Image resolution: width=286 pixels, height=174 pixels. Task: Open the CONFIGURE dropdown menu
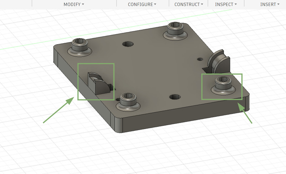[x=142, y=4]
